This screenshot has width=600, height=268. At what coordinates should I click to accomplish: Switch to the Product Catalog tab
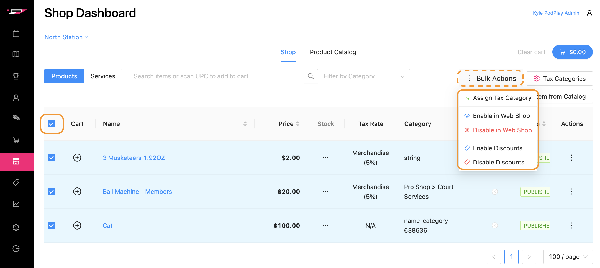(333, 52)
